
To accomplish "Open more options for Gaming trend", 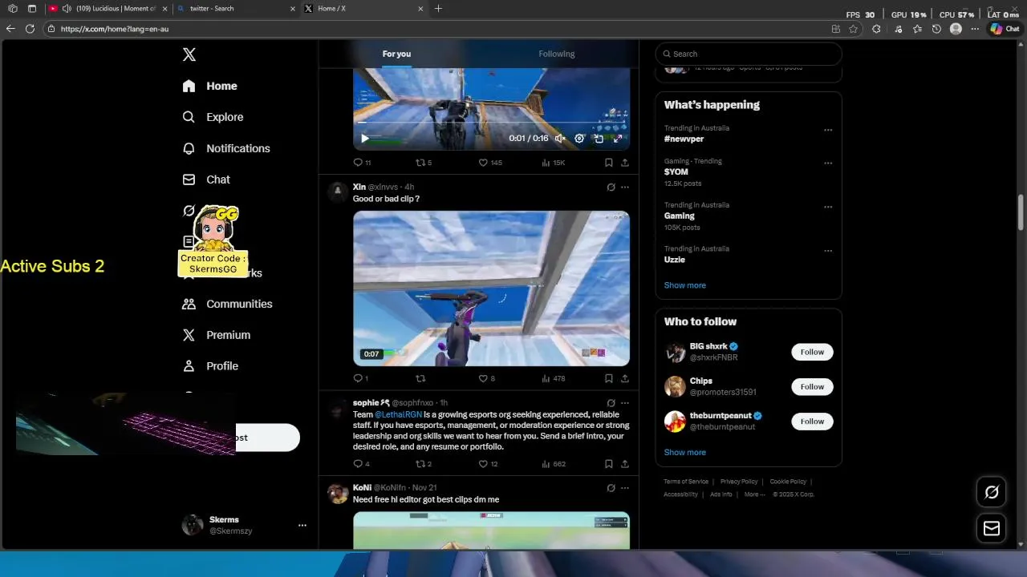I will pos(828,207).
